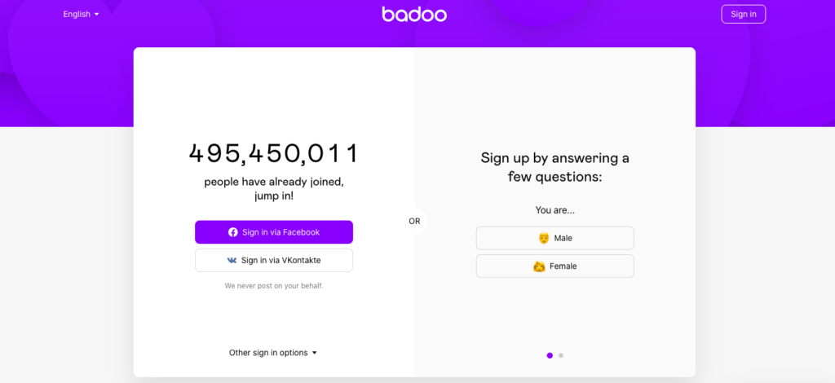Click the OR divider circle
This screenshot has width=835, height=383.
point(414,221)
